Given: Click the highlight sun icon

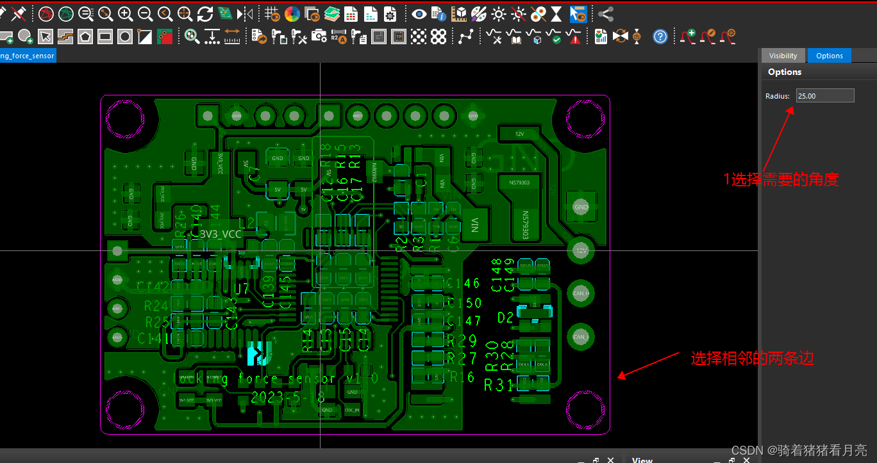Looking at the screenshot, I should [499, 13].
